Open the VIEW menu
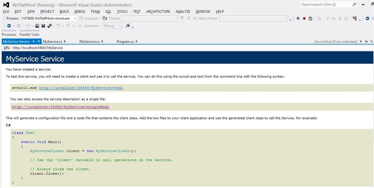Screen dimensions: 374x188 (x=31, y=11)
